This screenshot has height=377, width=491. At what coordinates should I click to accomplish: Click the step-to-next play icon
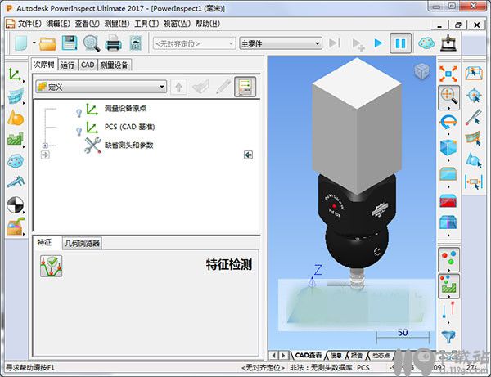[x=335, y=43]
